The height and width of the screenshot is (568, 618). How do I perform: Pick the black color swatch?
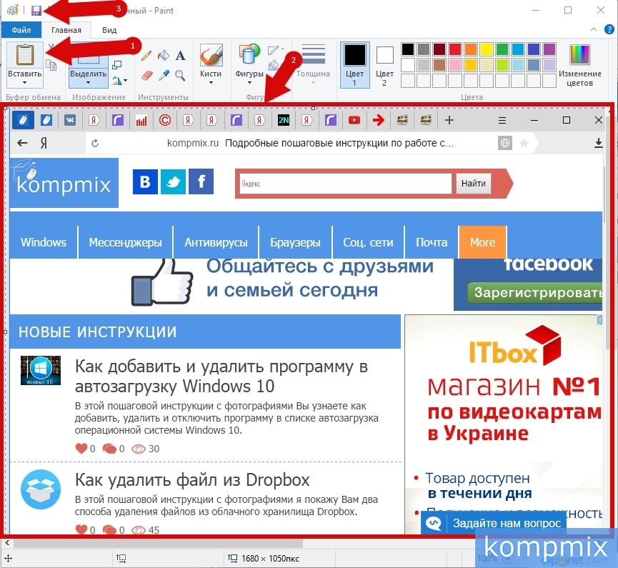[408, 49]
